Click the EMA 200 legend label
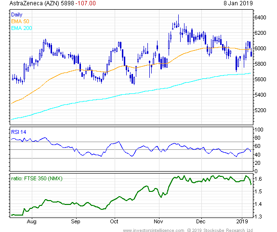 pyautogui.click(x=22, y=28)
